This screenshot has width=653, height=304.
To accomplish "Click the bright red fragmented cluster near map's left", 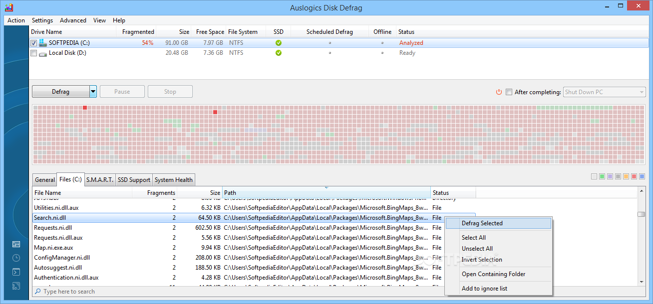I will coord(85,108).
